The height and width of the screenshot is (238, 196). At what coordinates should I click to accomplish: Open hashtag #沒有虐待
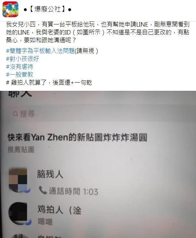[20, 67]
